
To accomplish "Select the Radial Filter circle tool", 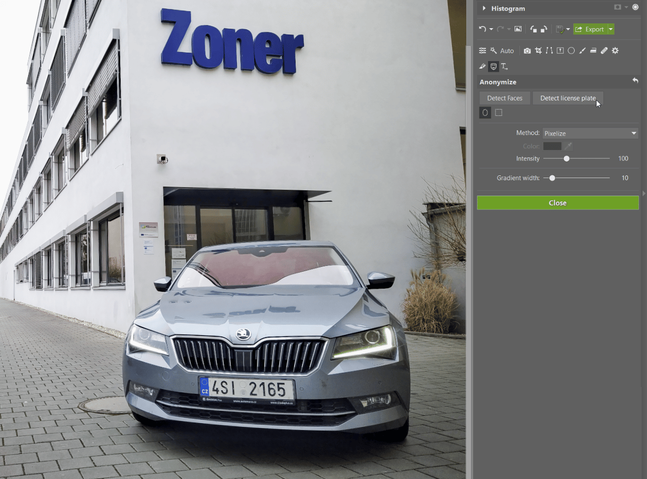I will pos(571,51).
